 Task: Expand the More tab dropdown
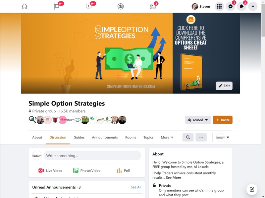click(x=167, y=138)
